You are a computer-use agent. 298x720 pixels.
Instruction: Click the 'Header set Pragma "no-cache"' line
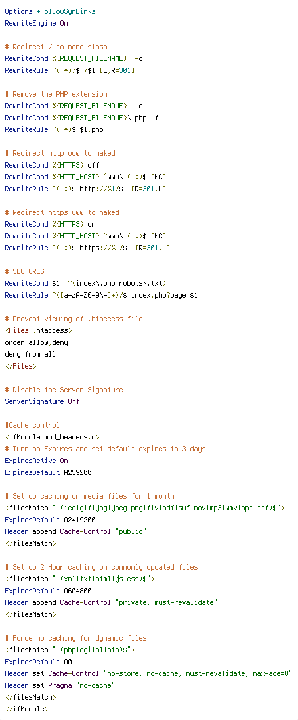tap(60, 686)
